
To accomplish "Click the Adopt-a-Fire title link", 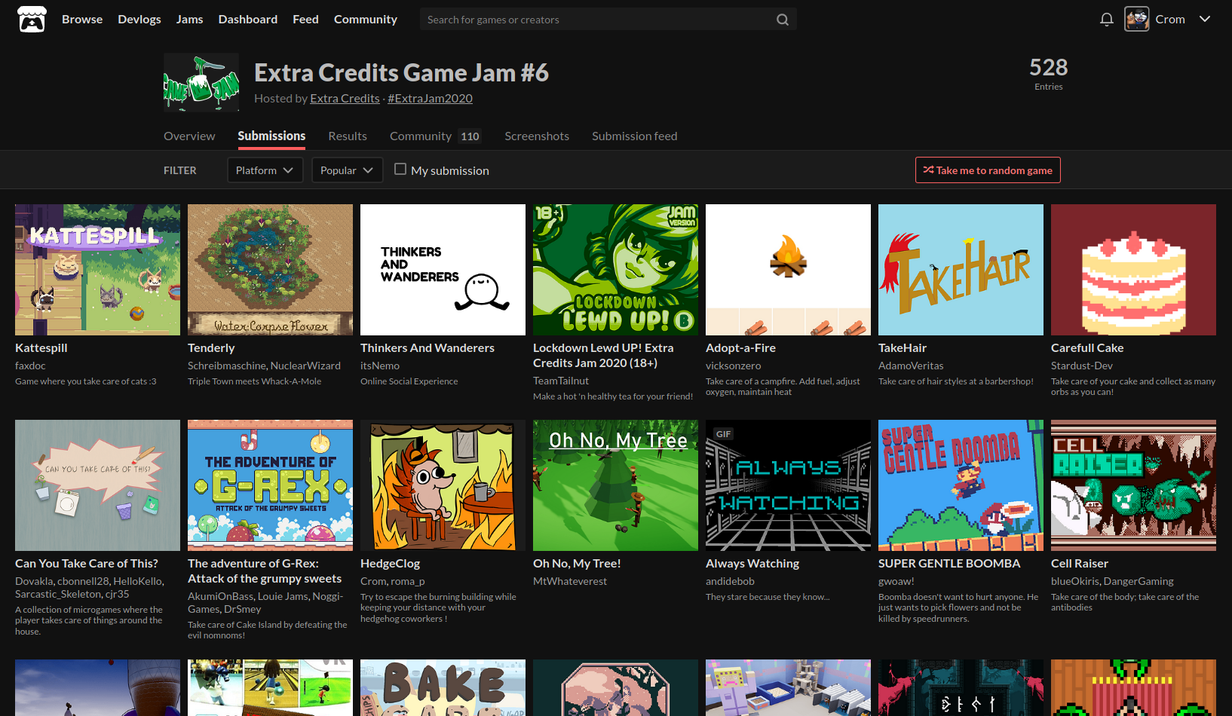I will pos(740,348).
